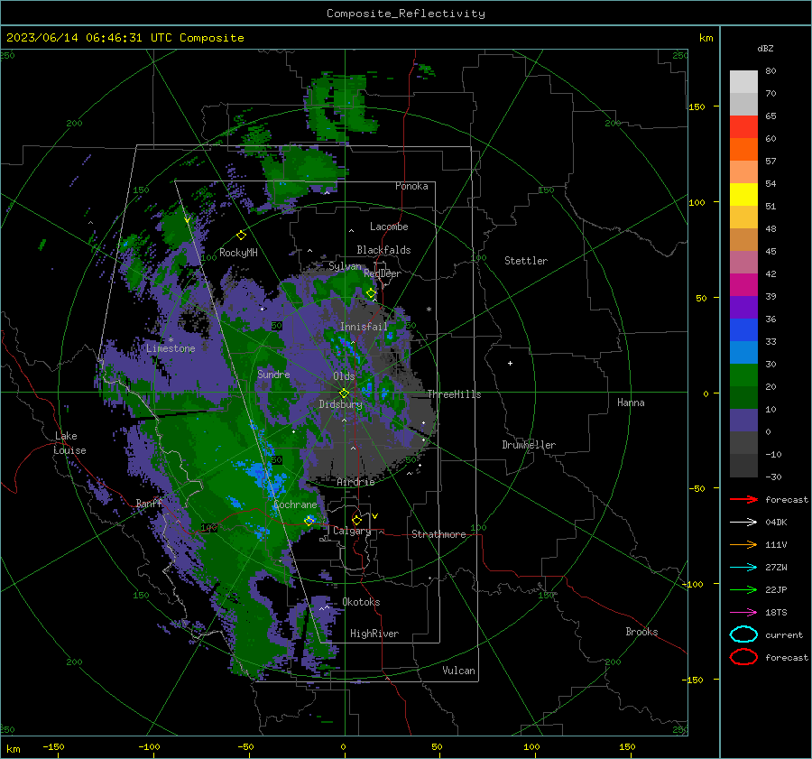The image size is (812, 759).
Task: Click the Composite_Reflectivity title text
Action: tap(406, 14)
